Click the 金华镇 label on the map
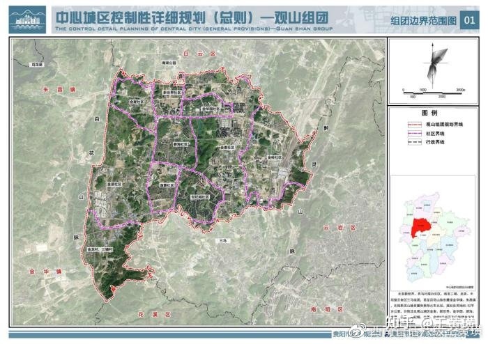Image resolution: width=488 pixels, height=344 pixels. 45,272
